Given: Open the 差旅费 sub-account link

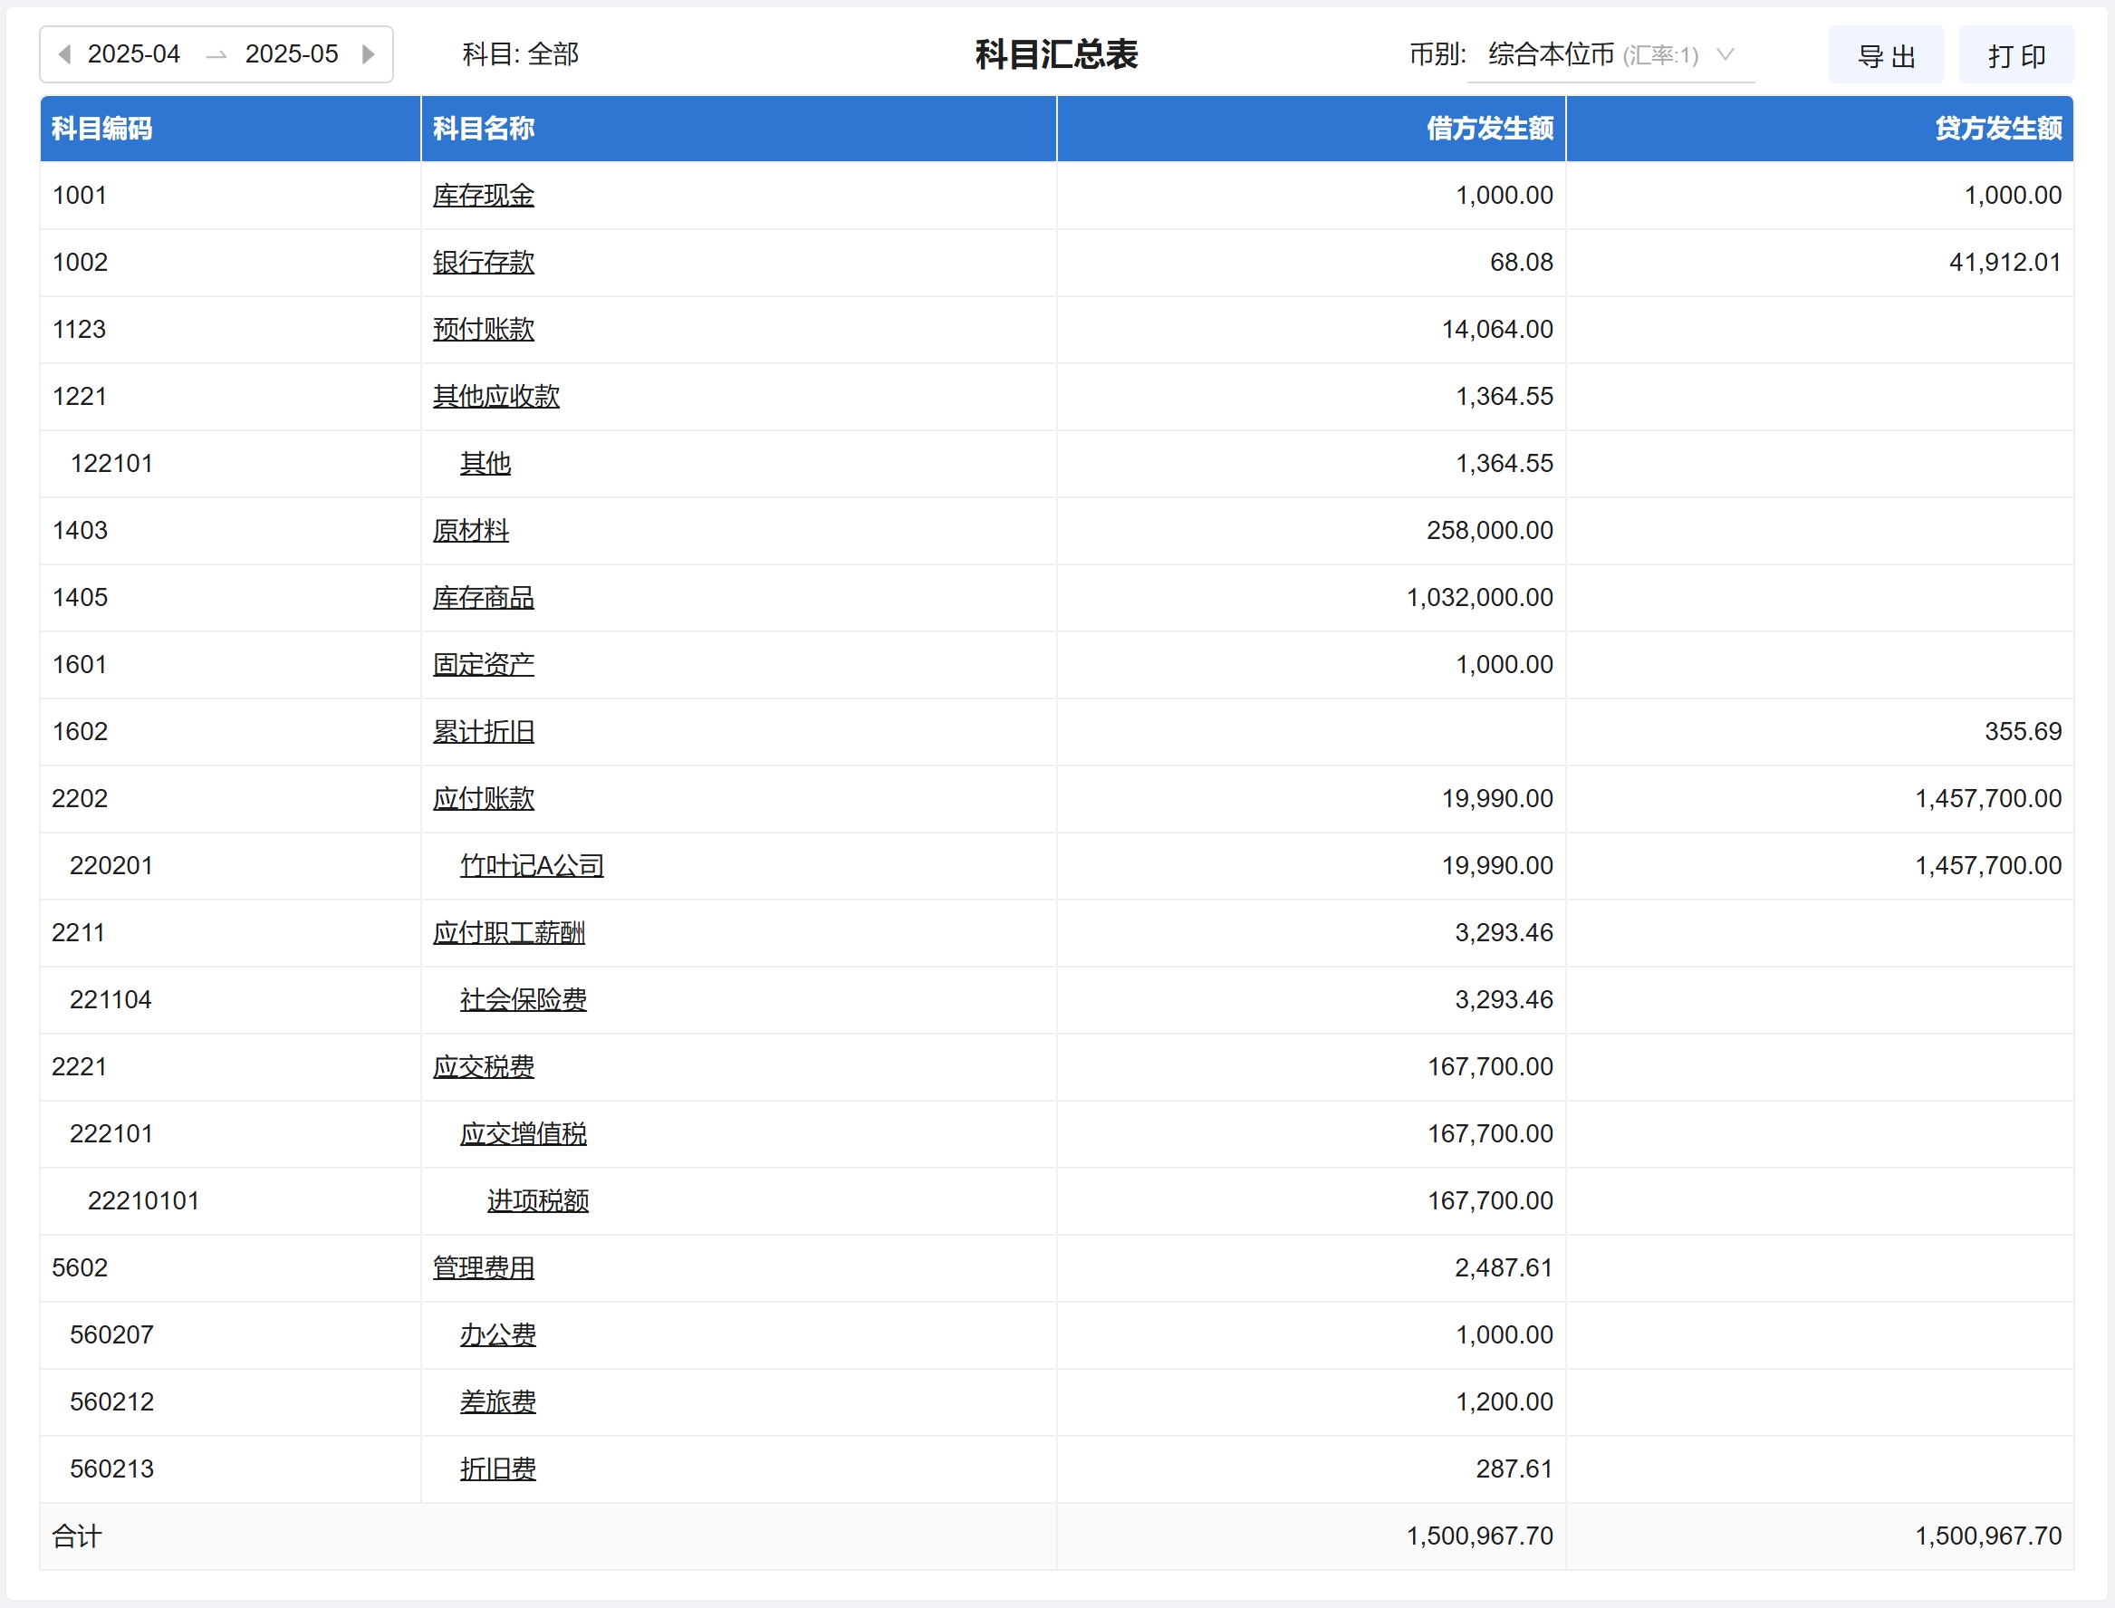Looking at the screenshot, I should (497, 1401).
